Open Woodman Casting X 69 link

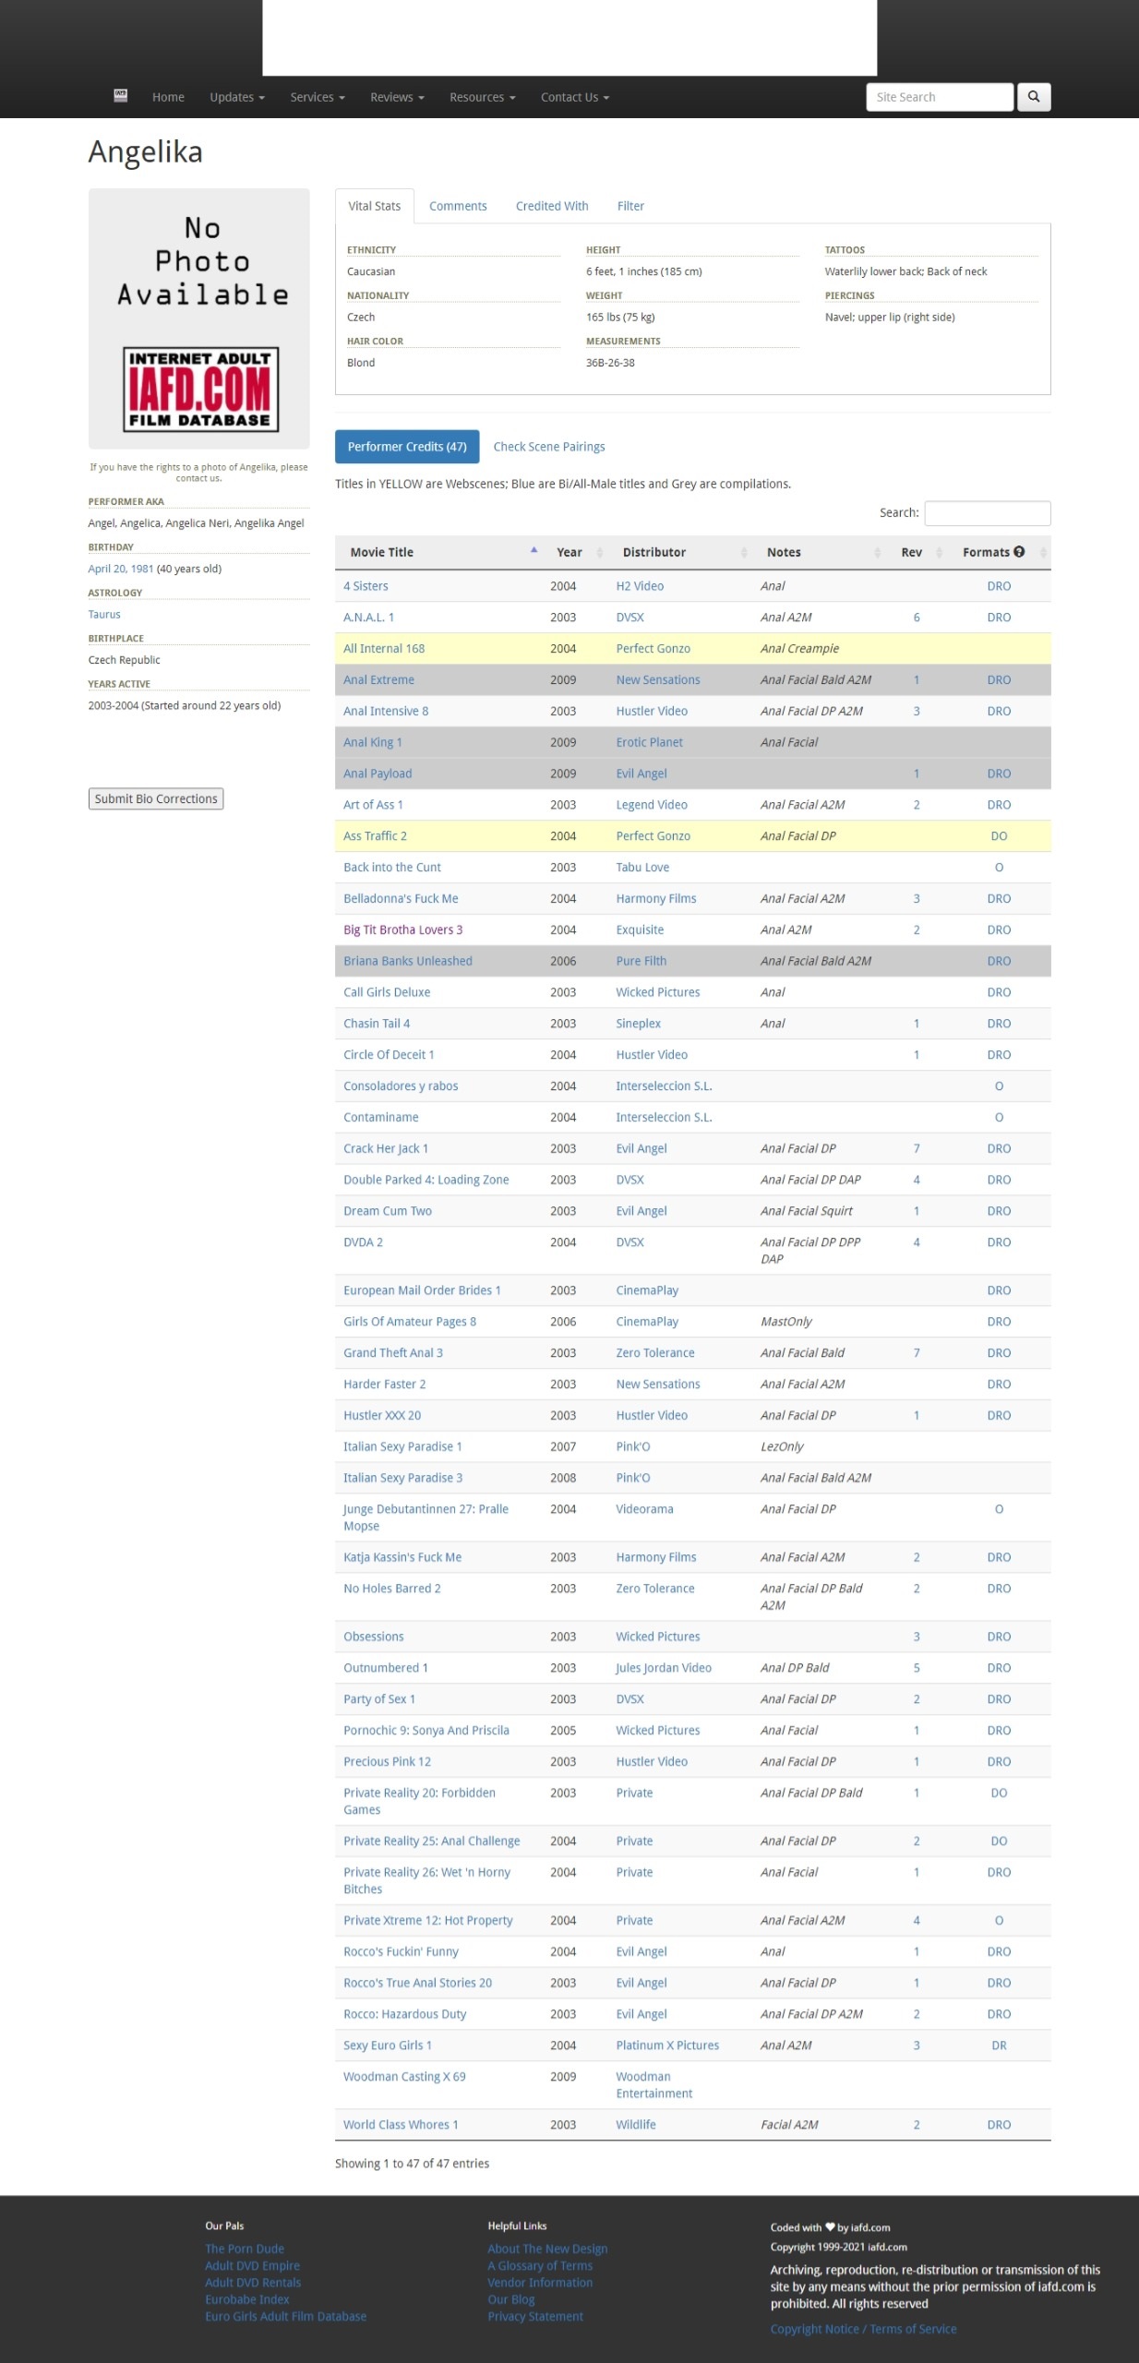404,2077
